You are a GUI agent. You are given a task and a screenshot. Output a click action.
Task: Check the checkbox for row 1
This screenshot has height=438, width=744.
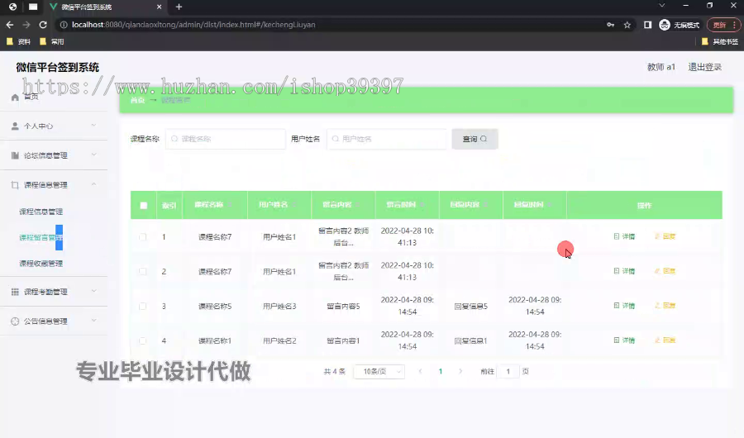(143, 237)
